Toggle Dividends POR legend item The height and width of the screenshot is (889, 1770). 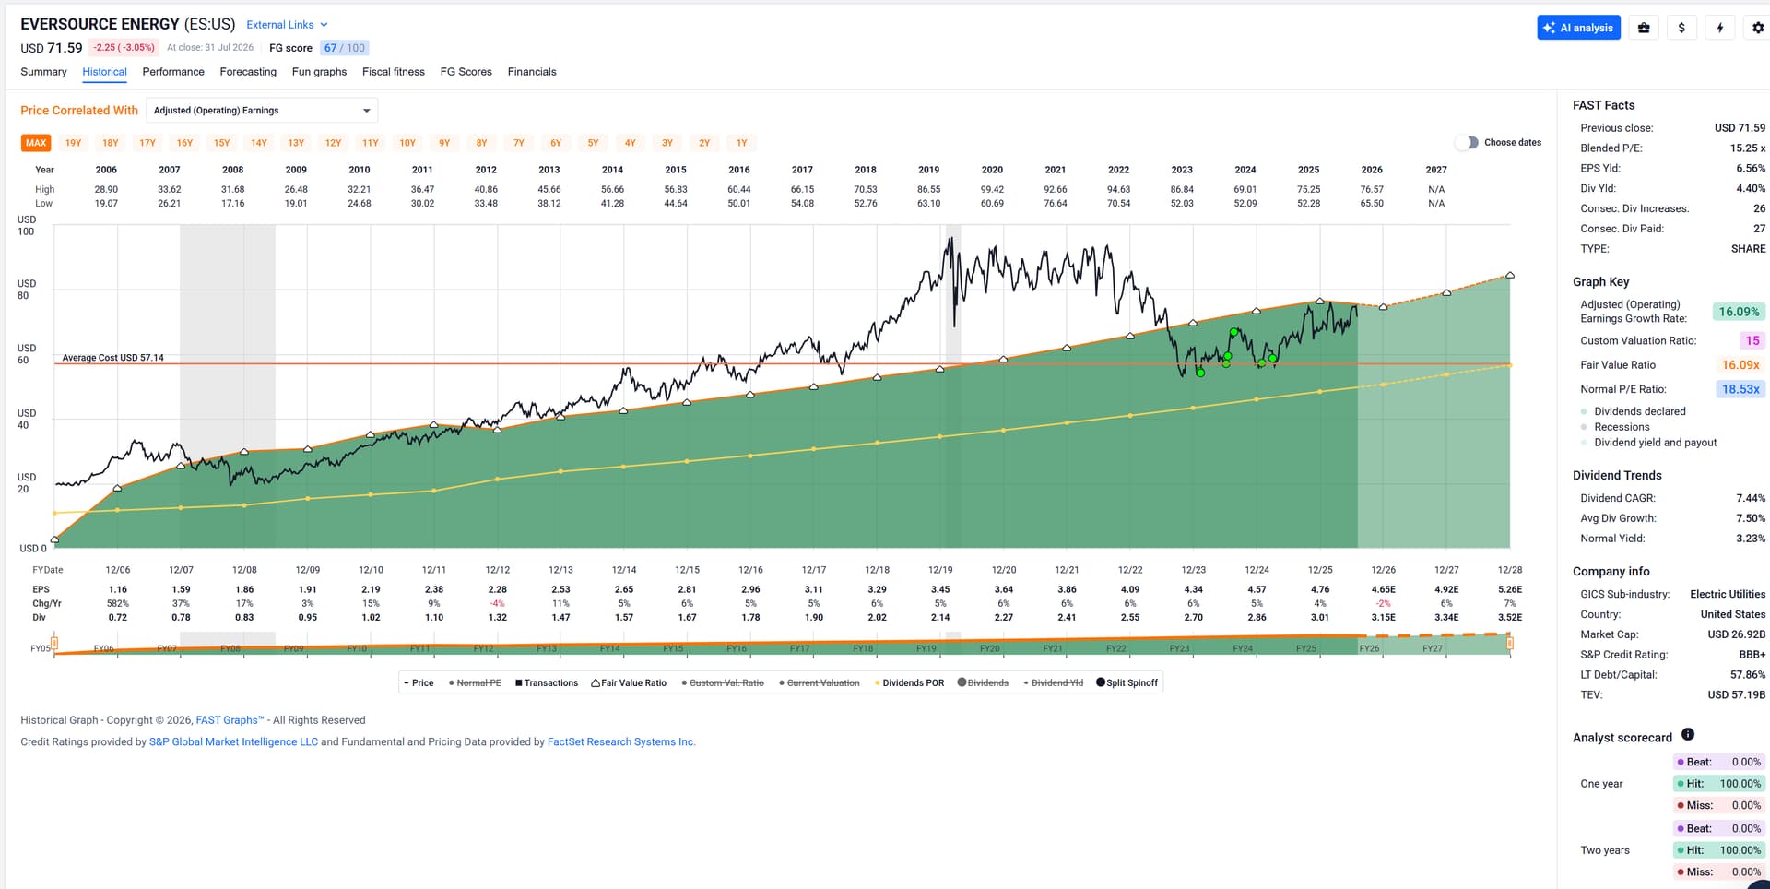(909, 683)
